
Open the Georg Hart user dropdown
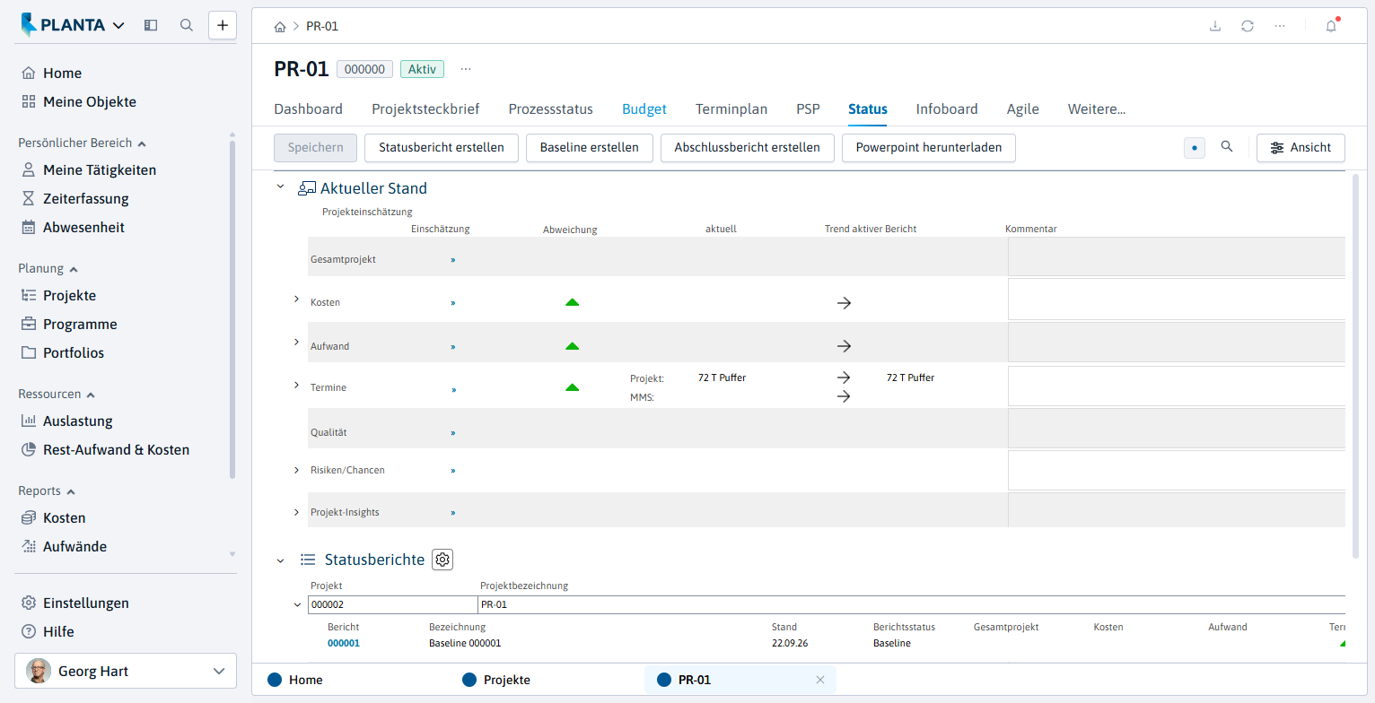pos(126,671)
